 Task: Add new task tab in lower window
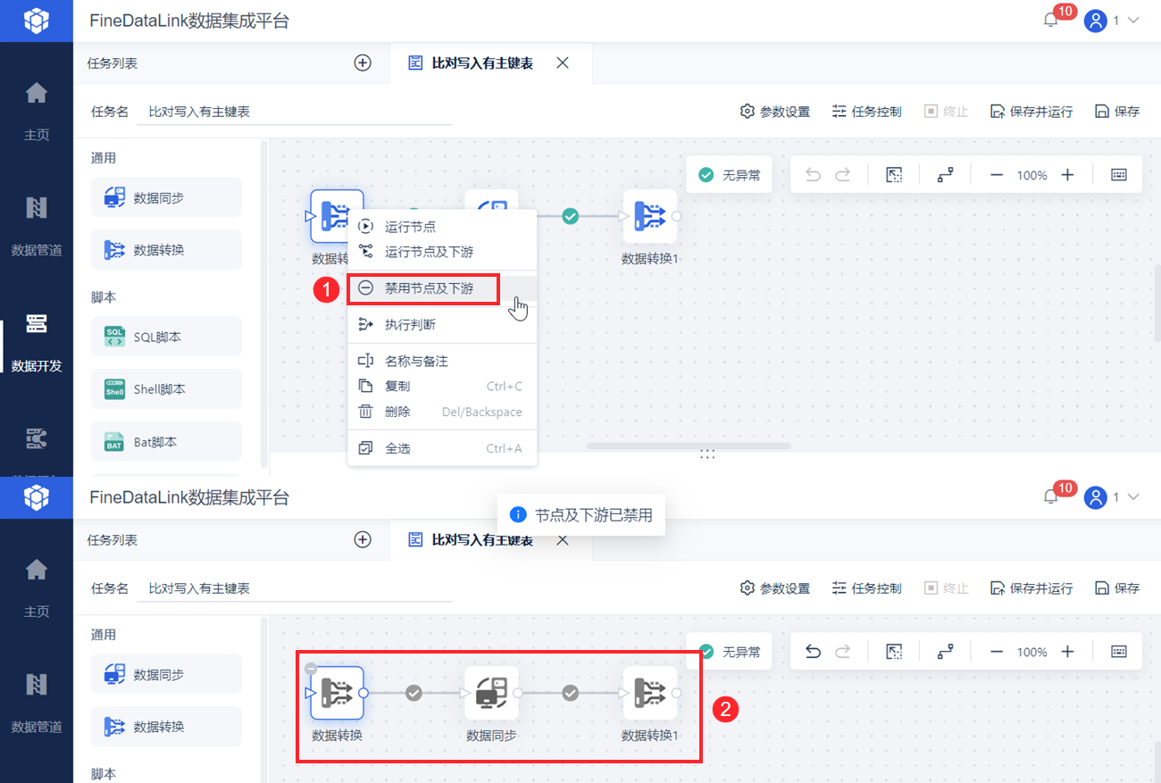click(x=363, y=539)
